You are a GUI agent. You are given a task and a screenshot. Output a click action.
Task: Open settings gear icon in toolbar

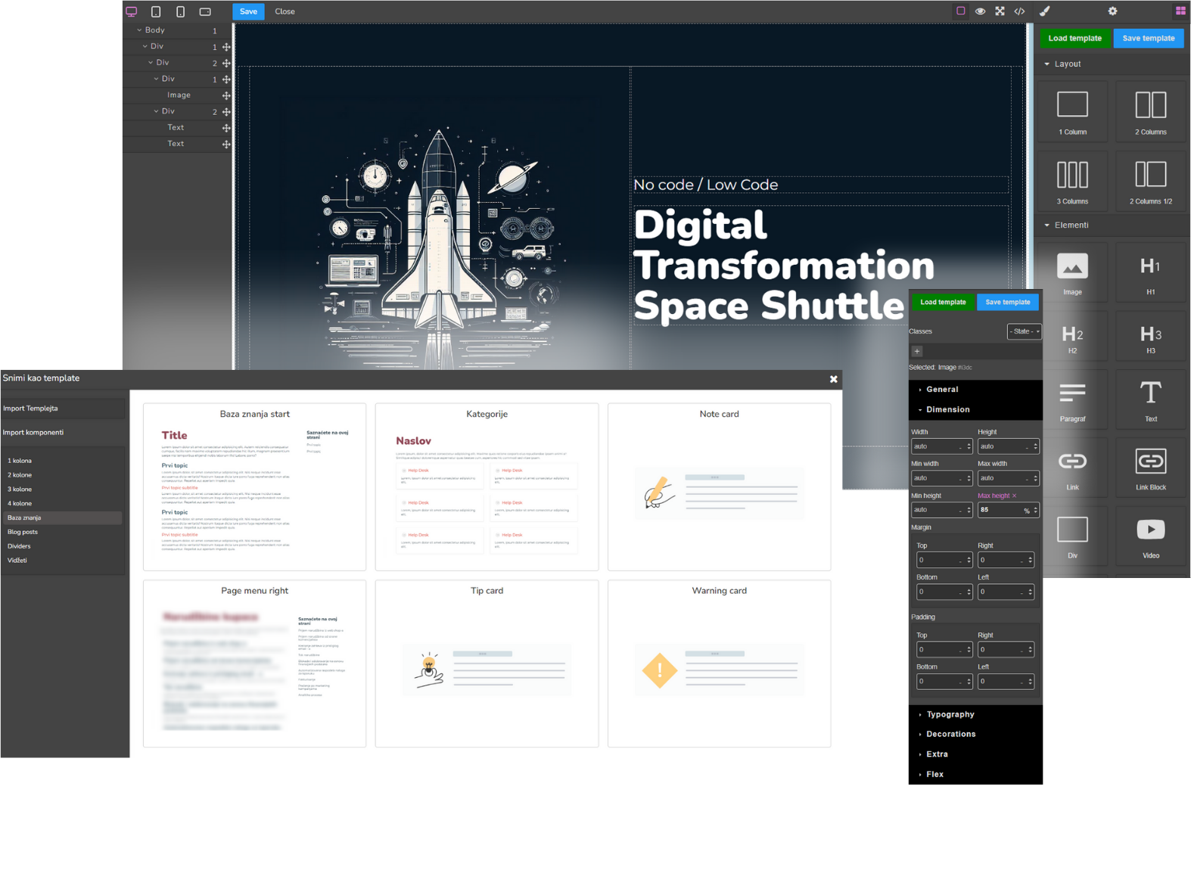[1112, 11]
